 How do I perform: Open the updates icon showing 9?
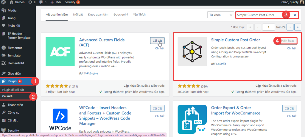pyautogui.click(x=32, y=2)
